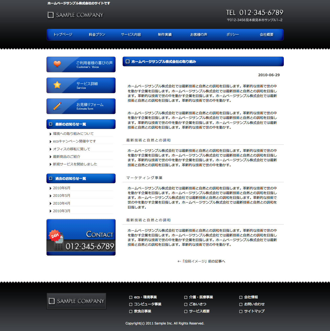This screenshot has width=330, height=331.
Task: Open the サービス詳細 banner
Action: coord(81,85)
